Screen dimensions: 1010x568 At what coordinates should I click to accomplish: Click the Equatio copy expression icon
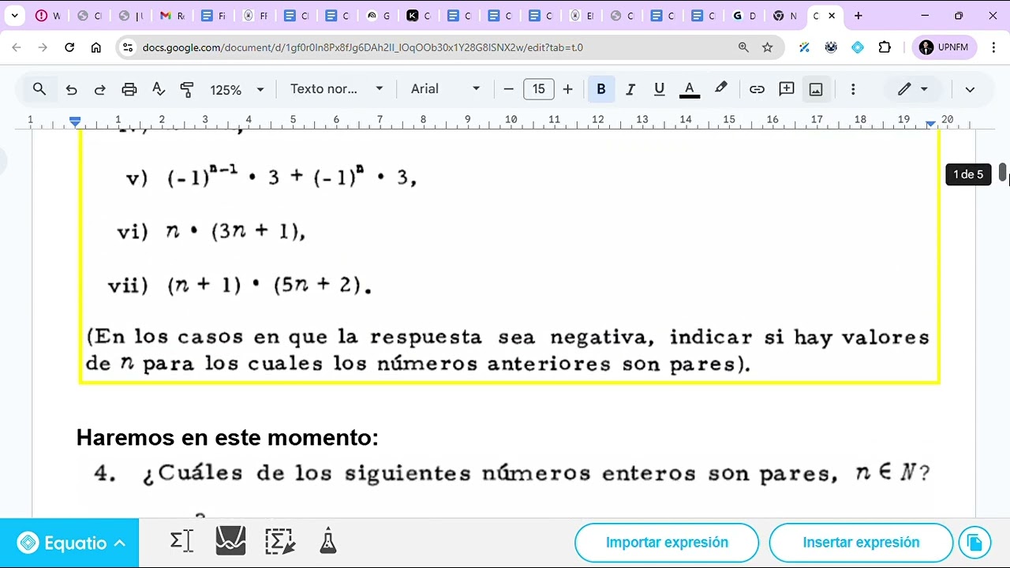(x=974, y=543)
